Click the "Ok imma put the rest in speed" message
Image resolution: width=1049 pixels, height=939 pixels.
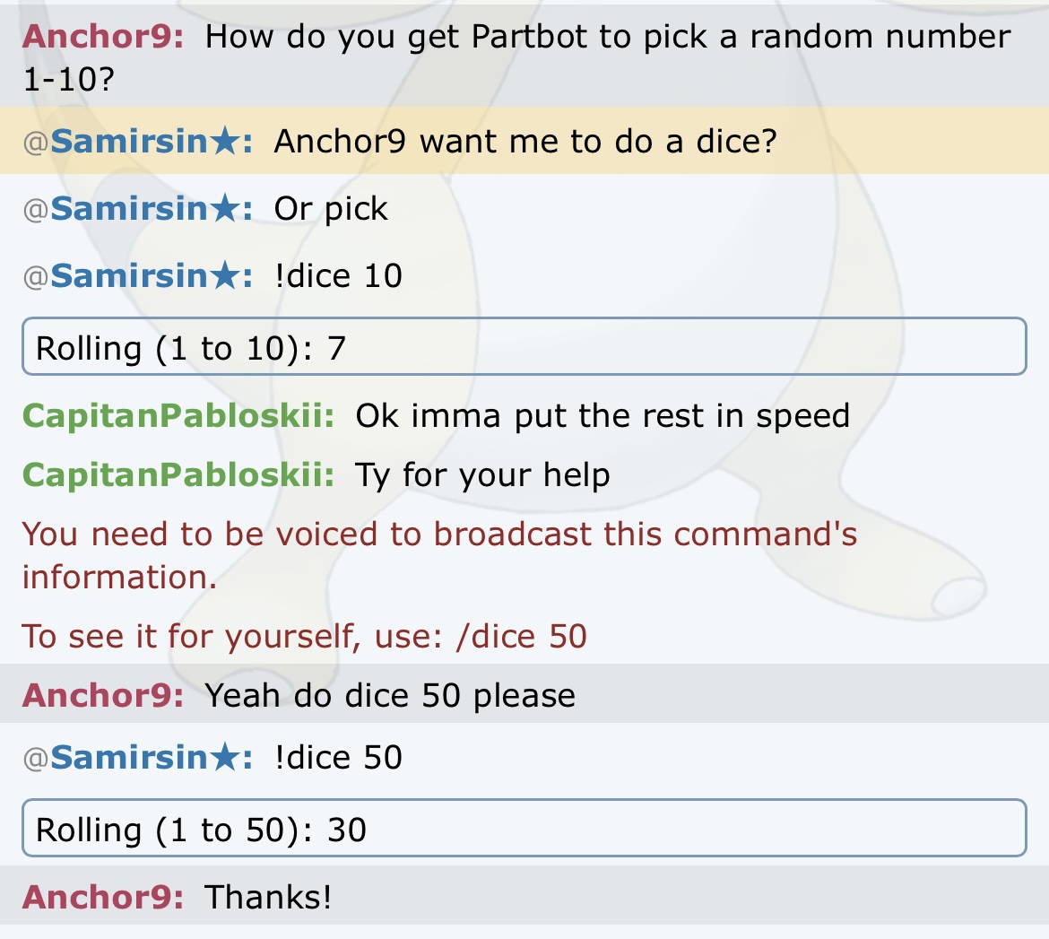pos(603,415)
